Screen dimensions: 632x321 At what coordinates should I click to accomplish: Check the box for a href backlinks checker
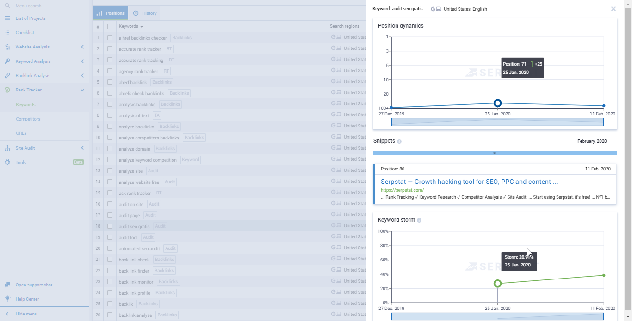[x=110, y=37]
